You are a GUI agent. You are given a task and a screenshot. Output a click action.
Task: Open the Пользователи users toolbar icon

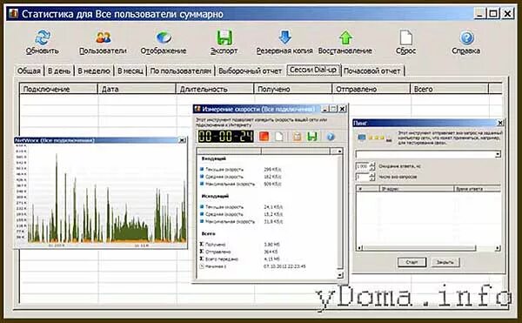[x=104, y=37]
